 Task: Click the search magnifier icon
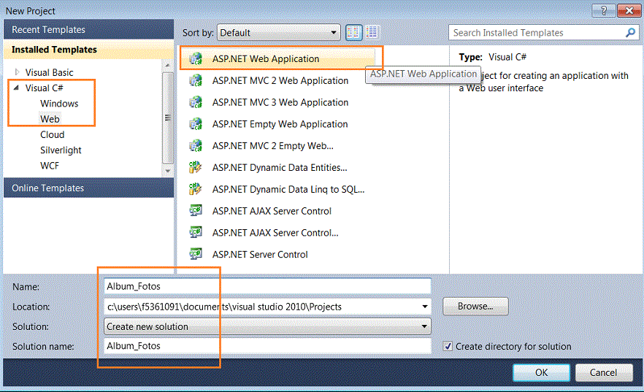coord(630,32)
